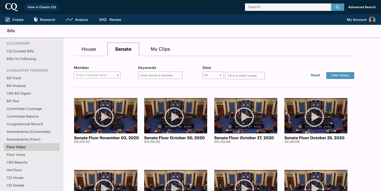381x191 pixels.
Task: Open the My Account avatar icon
Action: [x=372, y=20]
